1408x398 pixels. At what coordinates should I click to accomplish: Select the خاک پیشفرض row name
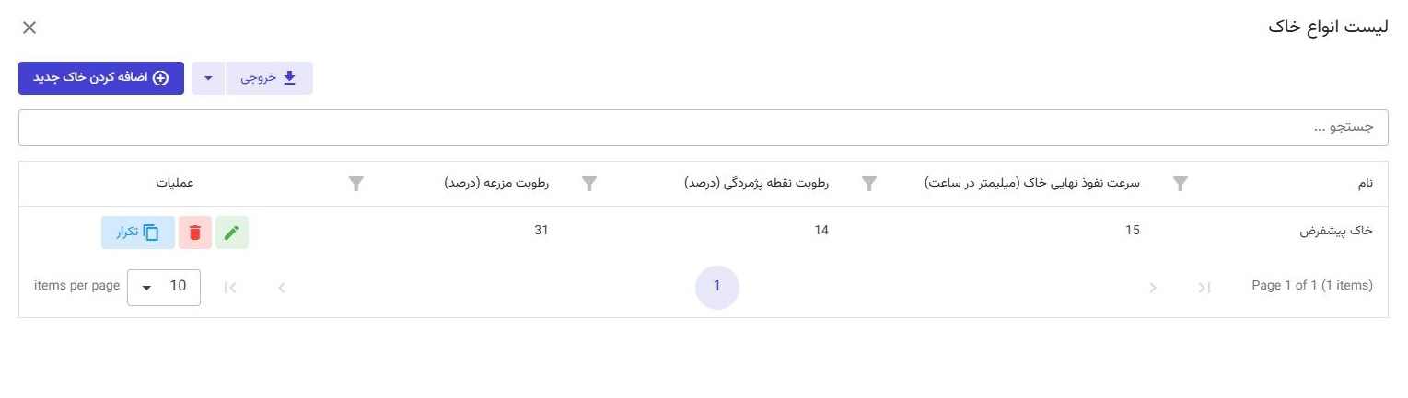(x=1335, y=231)
